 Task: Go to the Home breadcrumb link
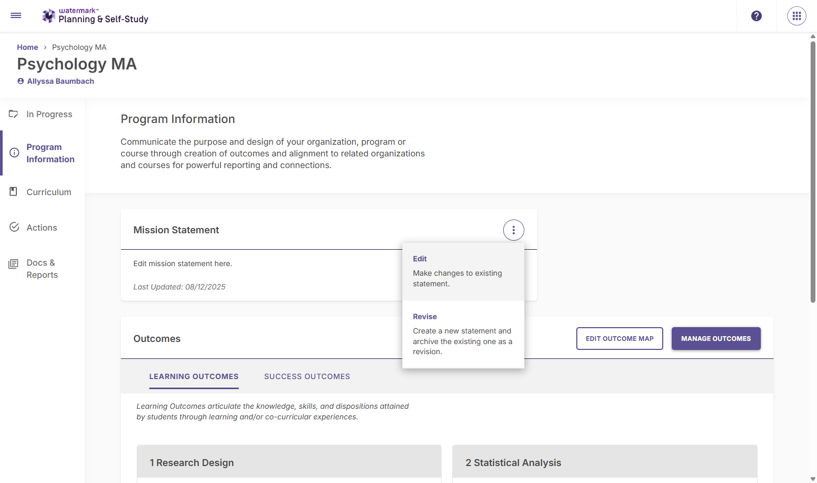(28, 47)
